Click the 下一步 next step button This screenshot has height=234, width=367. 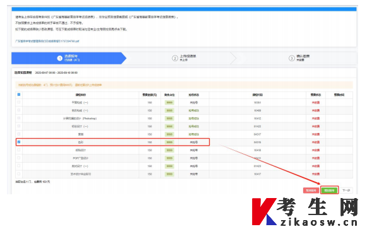[x=346, y=190]
